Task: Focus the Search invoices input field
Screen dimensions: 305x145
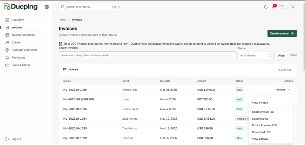Action: tap(147, 55)
